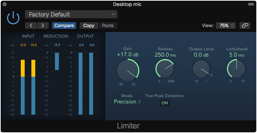Click the Output Level knob

[201, 69]
